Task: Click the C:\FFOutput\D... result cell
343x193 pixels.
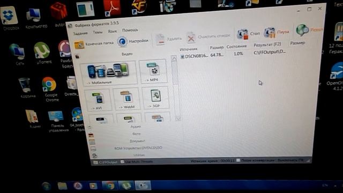Action: click(x=270, y=53)
